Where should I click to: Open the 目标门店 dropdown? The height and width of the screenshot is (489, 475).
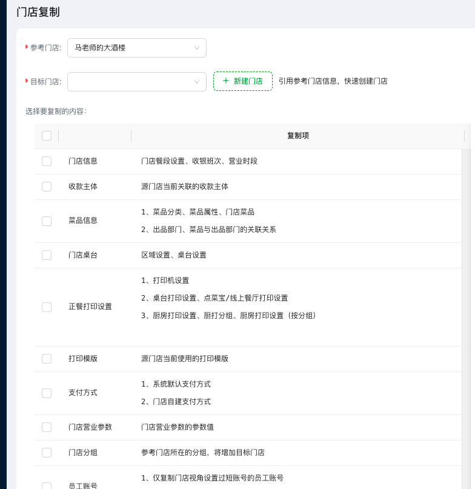136,82
